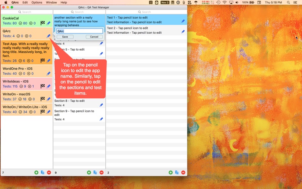Delete section with red minus icon
Viewport: 302px width, 189px height.
coord(102,172)
